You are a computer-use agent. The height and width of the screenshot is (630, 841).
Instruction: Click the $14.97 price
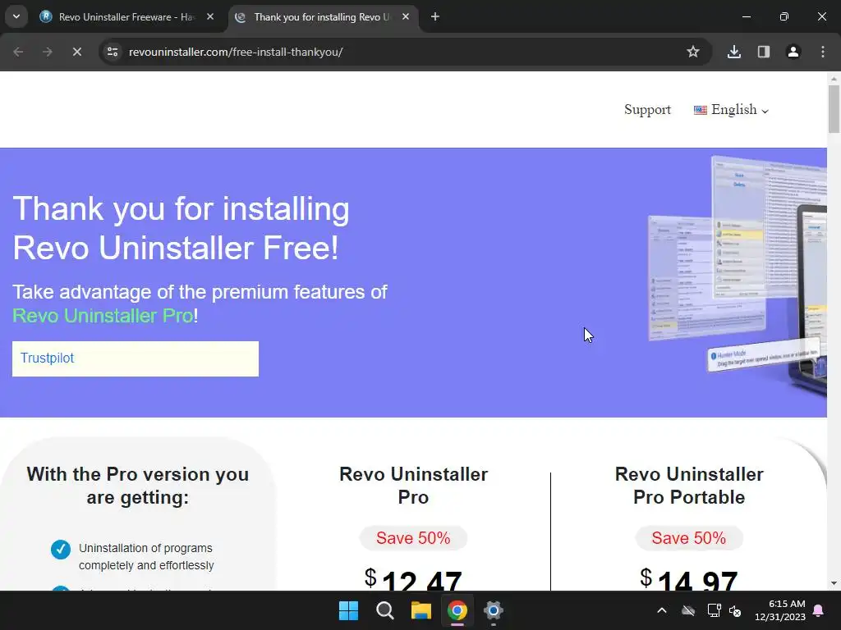[x=689, y=579]
